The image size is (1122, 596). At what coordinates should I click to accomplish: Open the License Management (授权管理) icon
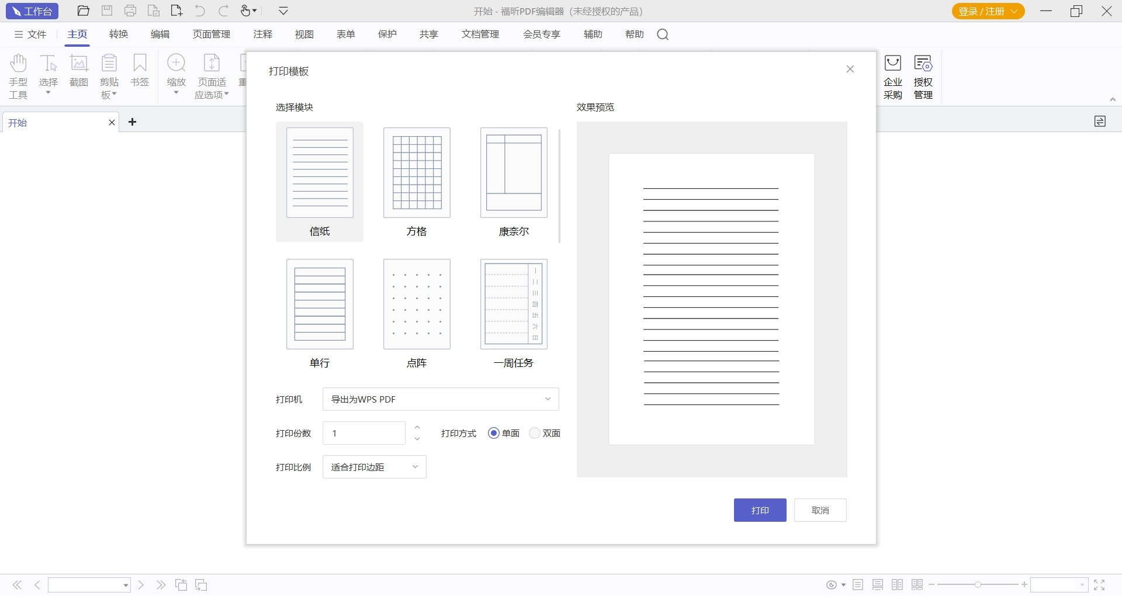923,64
